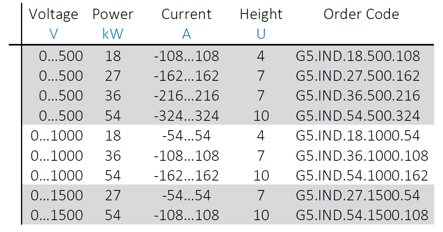Select order code G5.IND.18.500.108

click(x=358, y=56)
